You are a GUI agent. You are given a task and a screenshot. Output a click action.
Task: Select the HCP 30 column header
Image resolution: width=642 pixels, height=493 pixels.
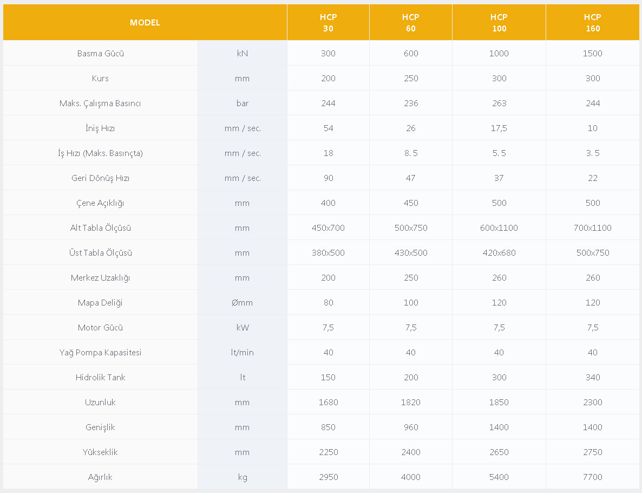click(329, 23)
